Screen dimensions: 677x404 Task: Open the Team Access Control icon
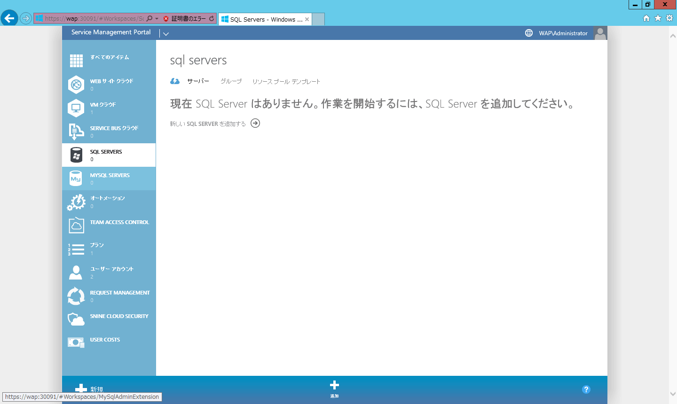(x=76, y=225)
